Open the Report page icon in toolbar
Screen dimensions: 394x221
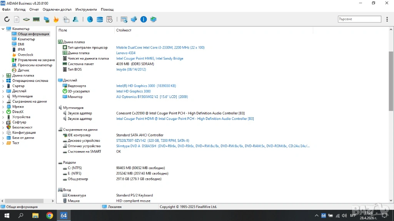point(17,19)
